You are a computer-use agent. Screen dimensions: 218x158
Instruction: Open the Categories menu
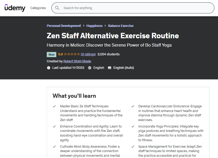coord(38,8)
